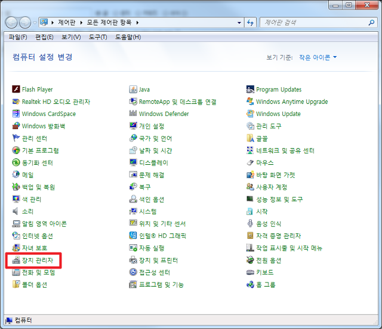Screen dimensions: 382x329
Task: Open the recent pages dropdown beside navigation buttons
Action: tap(35, 23)
